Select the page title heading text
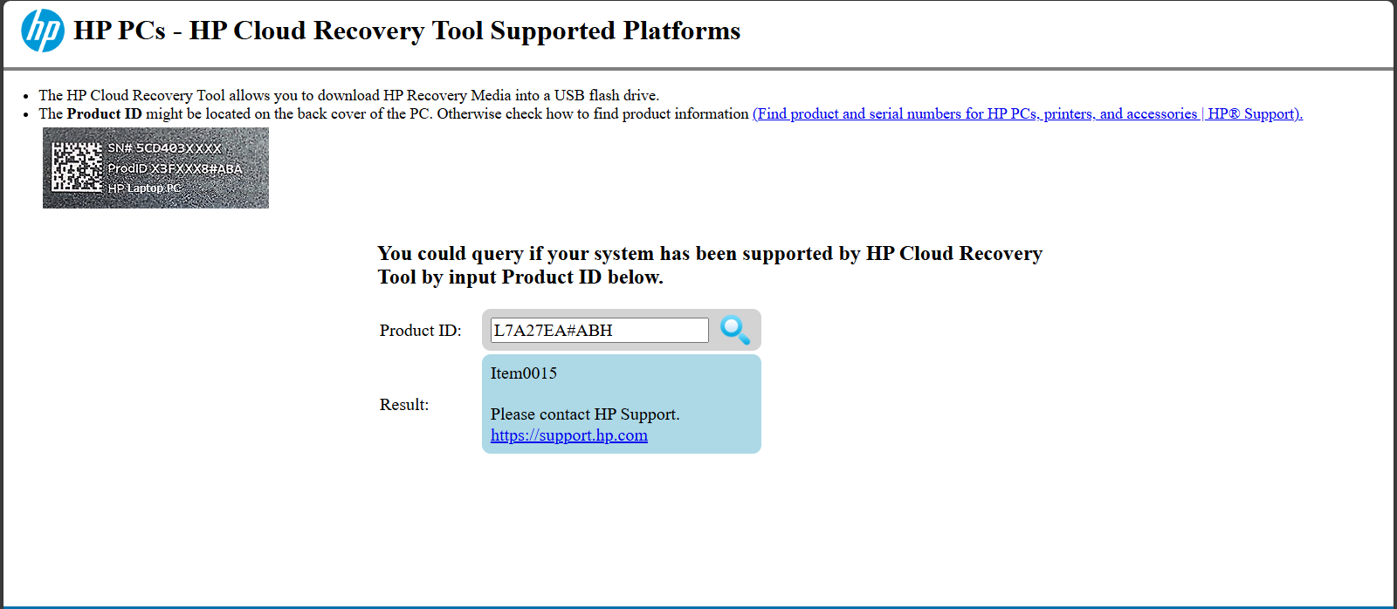The width and height of the screenshot is (1397, 609). tap(407, 31)
